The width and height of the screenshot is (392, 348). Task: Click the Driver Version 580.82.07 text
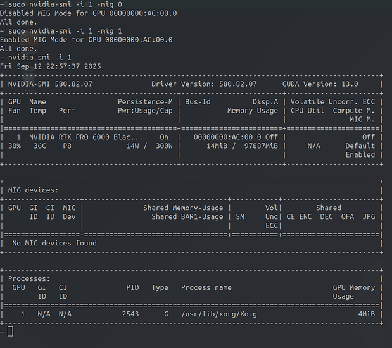(x=204, y=84)
